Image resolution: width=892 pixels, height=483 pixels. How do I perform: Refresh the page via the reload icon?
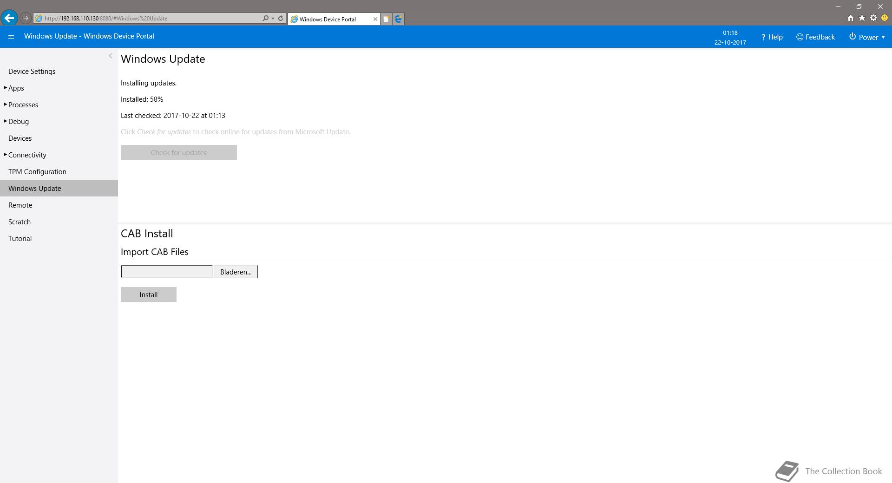281,18
